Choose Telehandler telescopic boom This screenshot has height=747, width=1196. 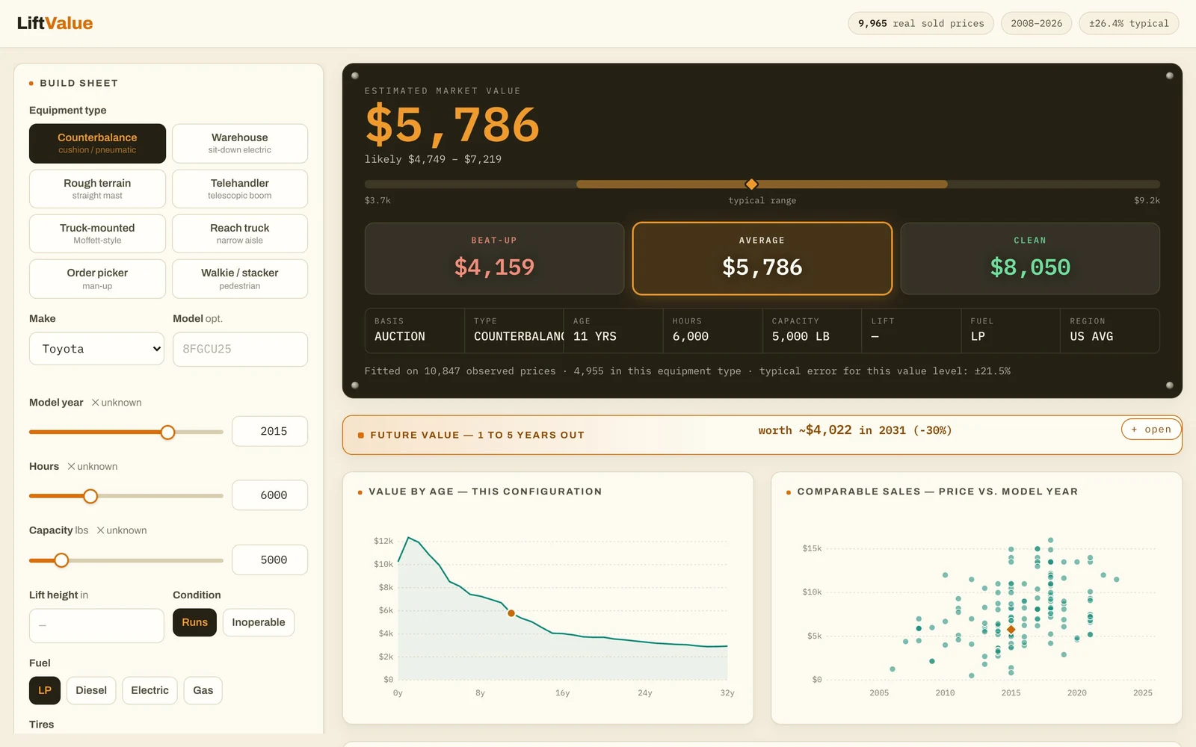(240, 189)
